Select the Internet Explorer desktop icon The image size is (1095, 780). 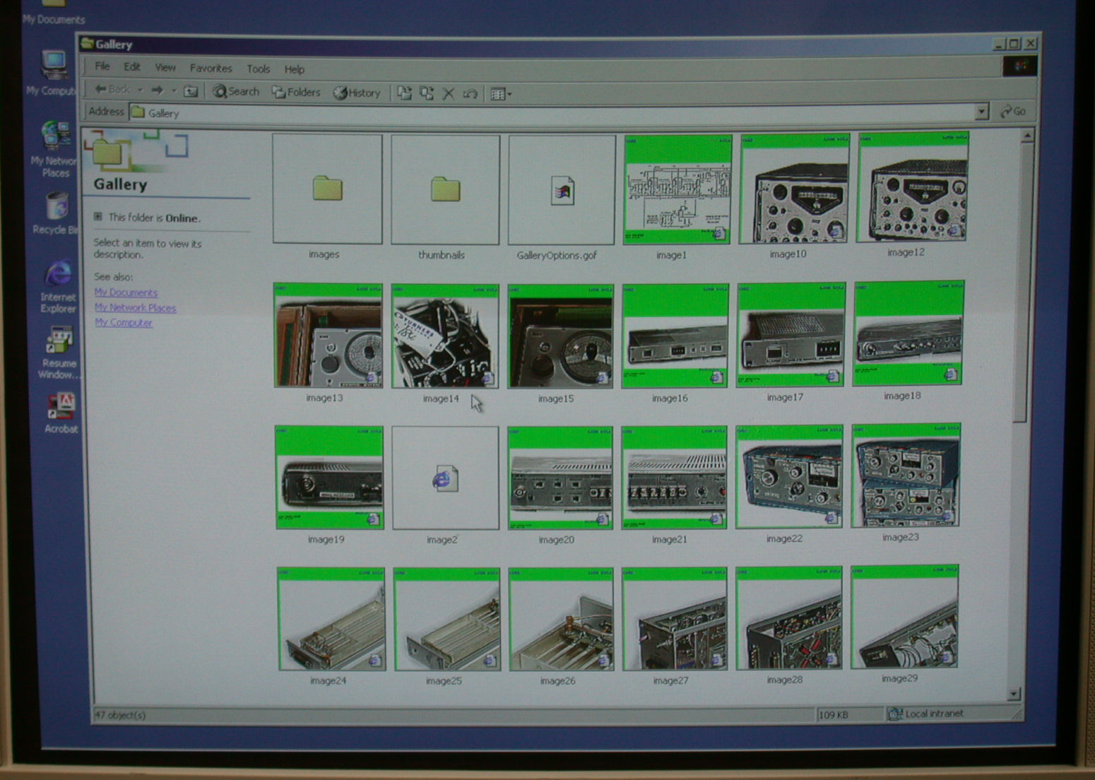(x=58, y=286)
